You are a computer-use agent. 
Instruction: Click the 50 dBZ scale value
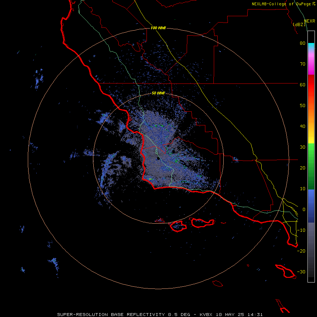point(303,106)
